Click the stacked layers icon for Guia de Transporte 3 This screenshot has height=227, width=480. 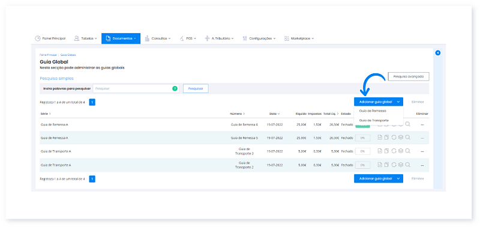[x=401, y=151]
